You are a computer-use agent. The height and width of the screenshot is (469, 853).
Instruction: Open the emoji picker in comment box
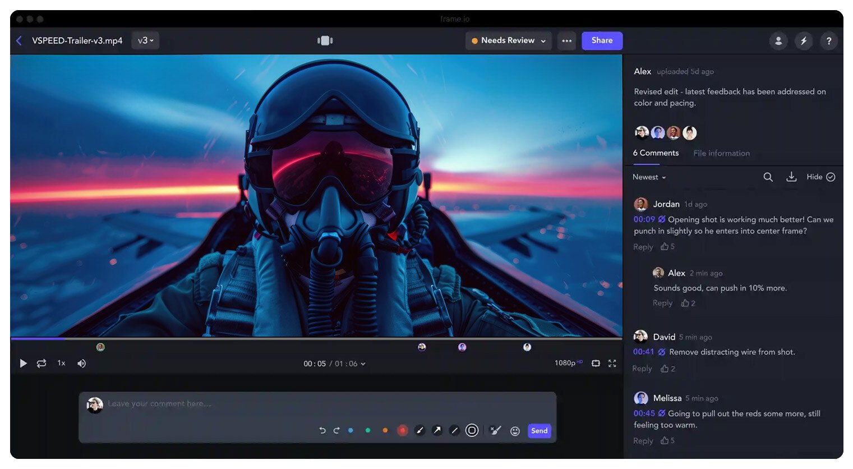click(515, 431)
